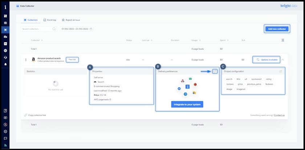
Task: Click 'AVG pageloads: 0' in Properties
Action: pyautogui.click(x=102, y=100)
